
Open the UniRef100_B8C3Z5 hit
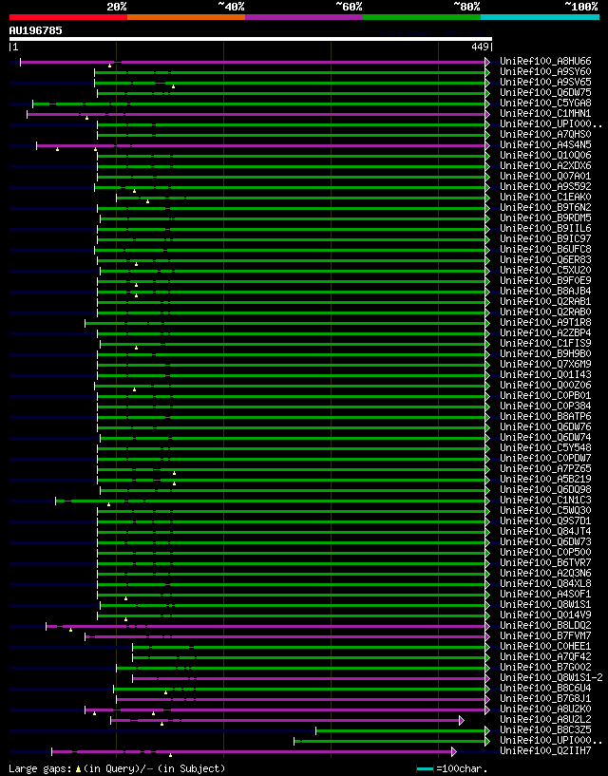pos(545,729)
